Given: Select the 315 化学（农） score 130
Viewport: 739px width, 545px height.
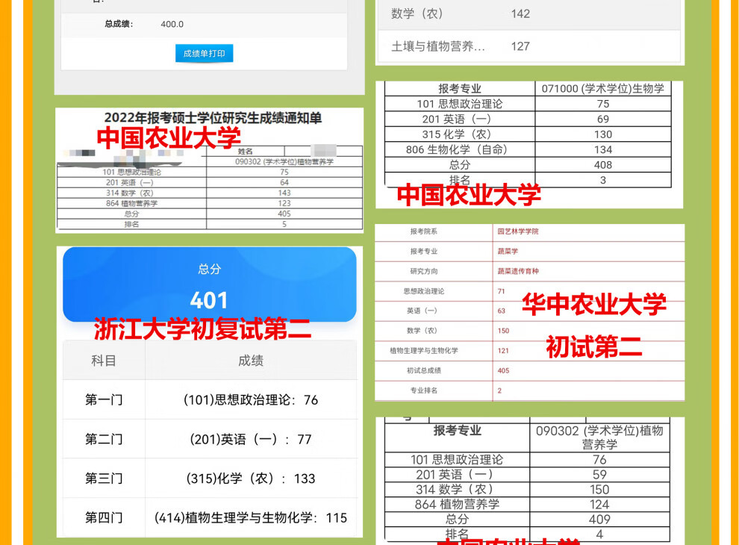Looking at the screenshot, I should [x=603, y=134].
